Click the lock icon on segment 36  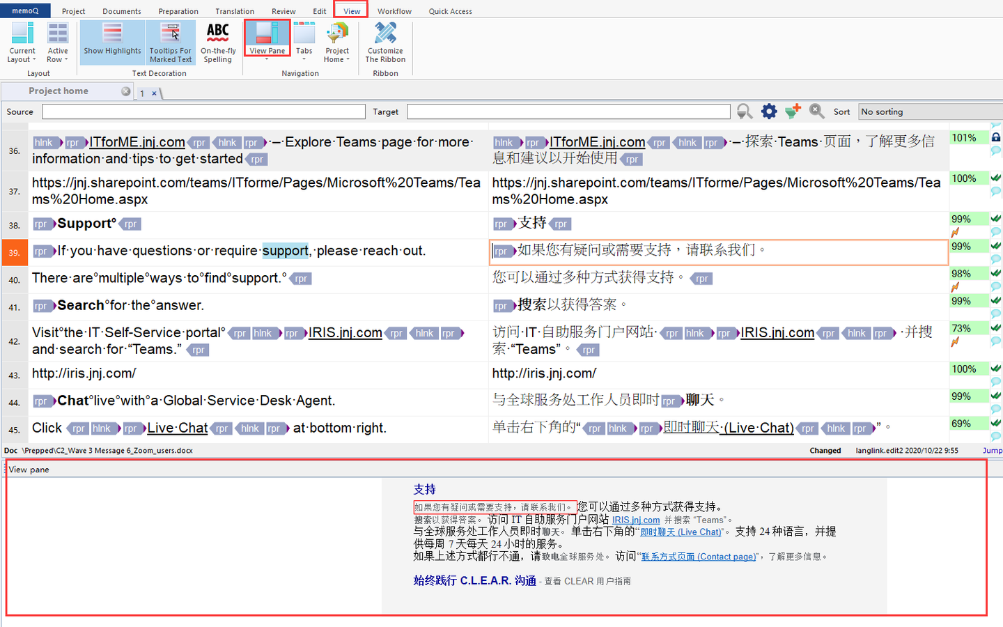(x=996, y=137)
